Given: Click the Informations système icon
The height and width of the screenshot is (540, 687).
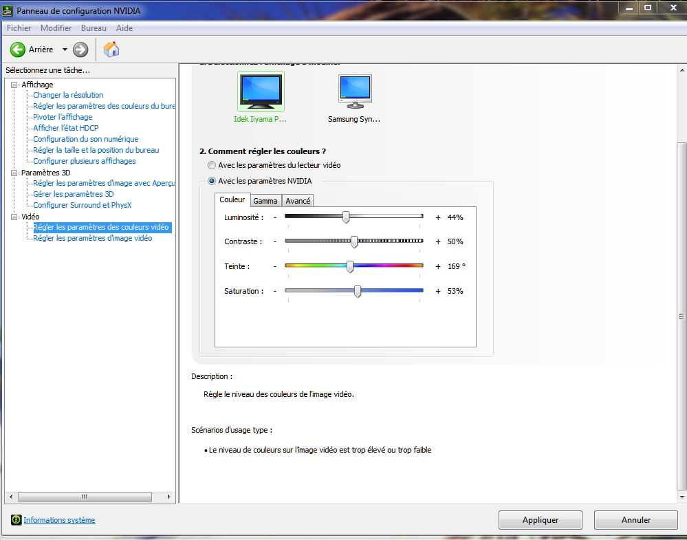Looking at the screenshot, I should (x=17, y=520).
